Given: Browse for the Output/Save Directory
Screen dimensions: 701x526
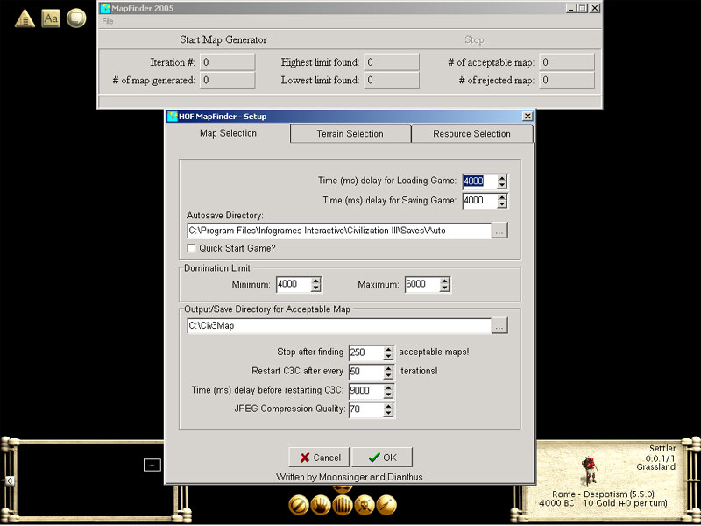Looking at the screenshot, I should [499, 326].
